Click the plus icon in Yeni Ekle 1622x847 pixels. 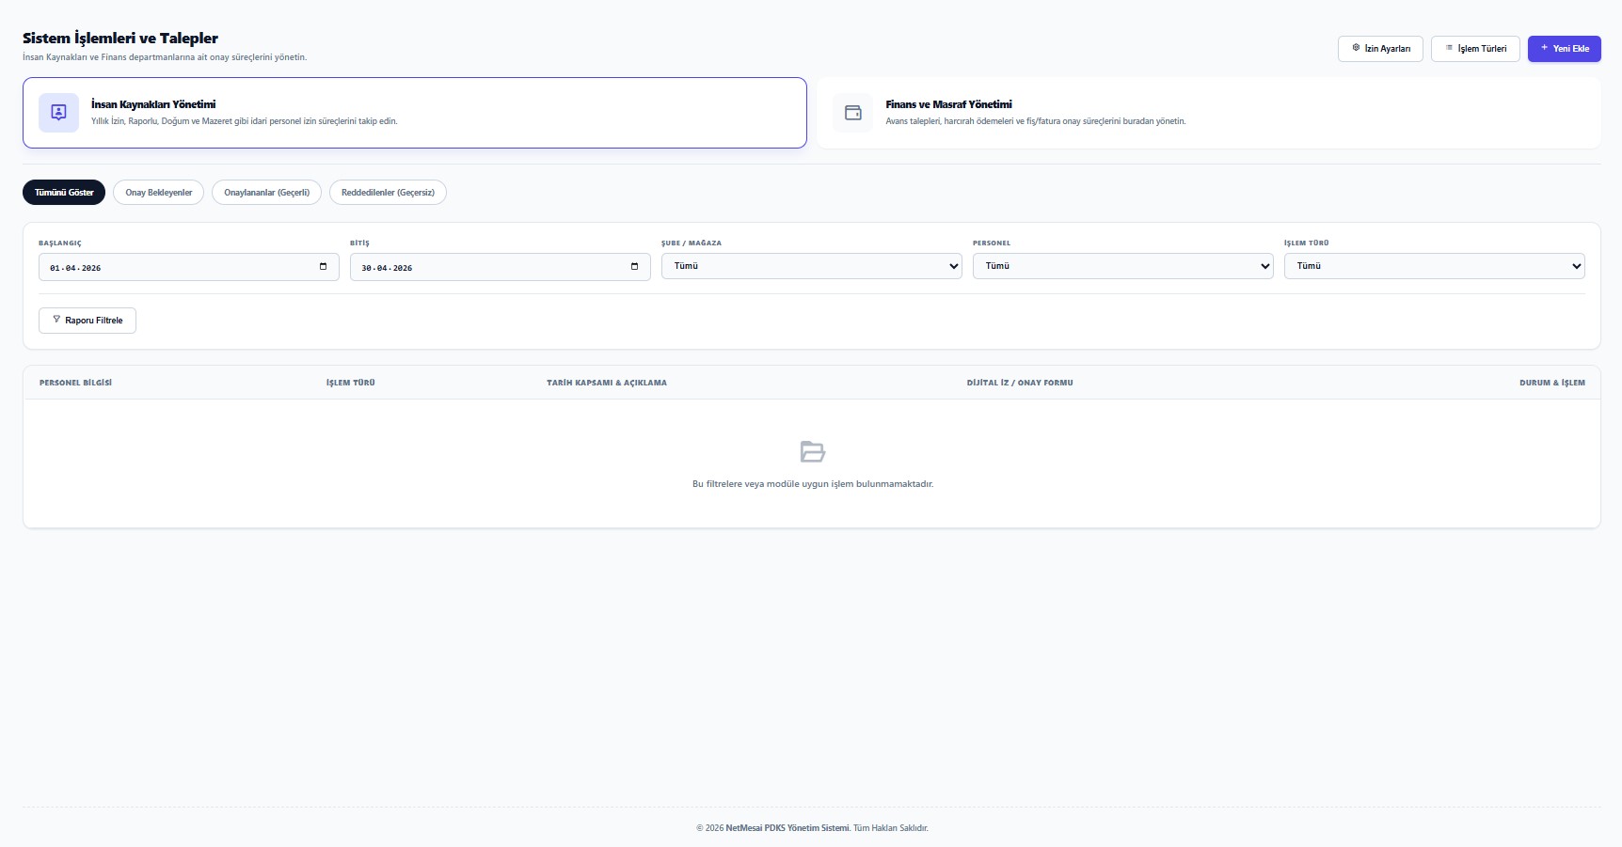(x=1544, y=48)
